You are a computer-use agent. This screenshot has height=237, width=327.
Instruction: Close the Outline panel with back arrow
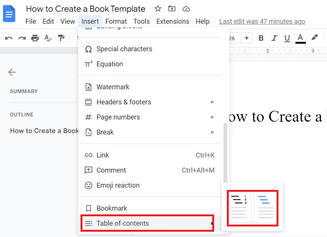pyautogui.click(x=12, y=72)
